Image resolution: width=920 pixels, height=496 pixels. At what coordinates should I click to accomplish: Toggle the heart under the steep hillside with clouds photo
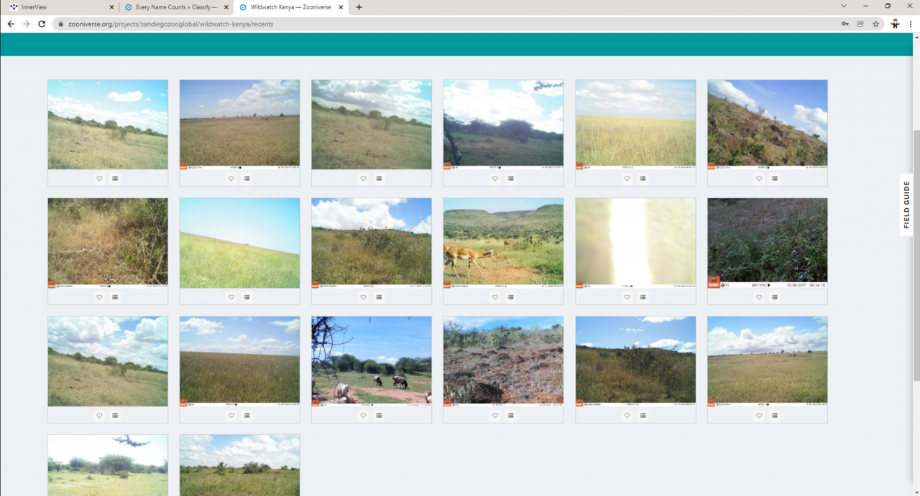pyautogui.click(x=759, y=179)
